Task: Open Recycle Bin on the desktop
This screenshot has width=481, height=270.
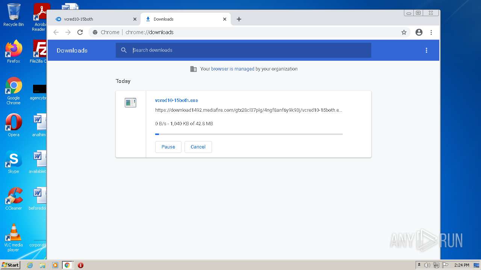Action: [x=14, y=15]
